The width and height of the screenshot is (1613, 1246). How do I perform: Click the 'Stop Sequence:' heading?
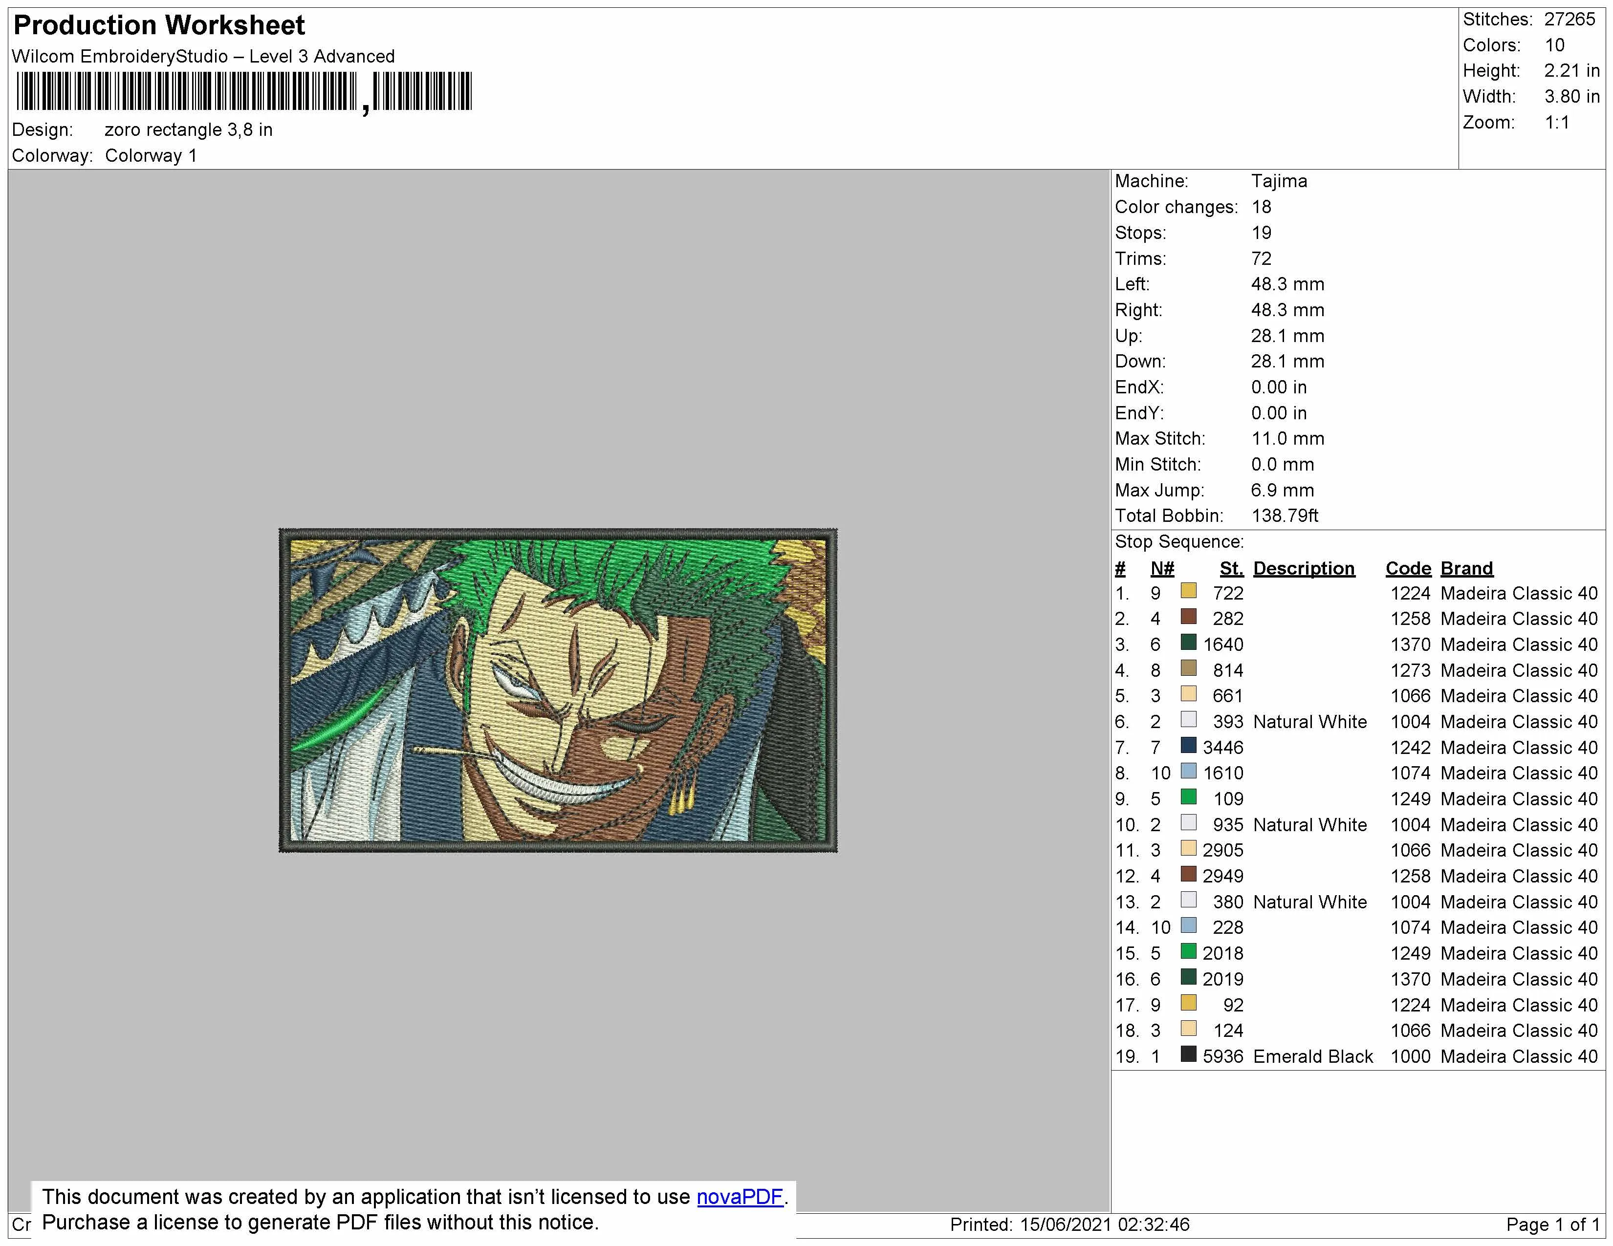tap(1179, 542)
